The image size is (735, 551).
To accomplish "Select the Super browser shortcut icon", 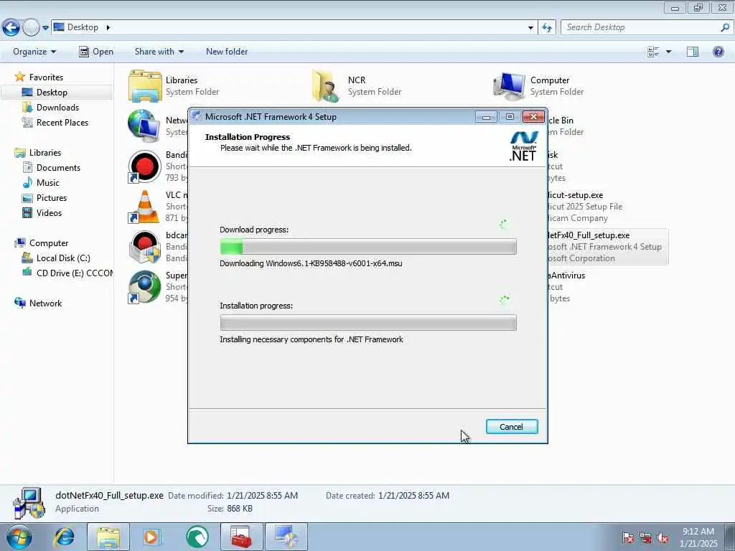I will pos(144,287).
